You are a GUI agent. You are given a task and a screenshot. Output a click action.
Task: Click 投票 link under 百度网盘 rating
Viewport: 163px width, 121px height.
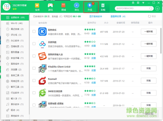[93, 46]
